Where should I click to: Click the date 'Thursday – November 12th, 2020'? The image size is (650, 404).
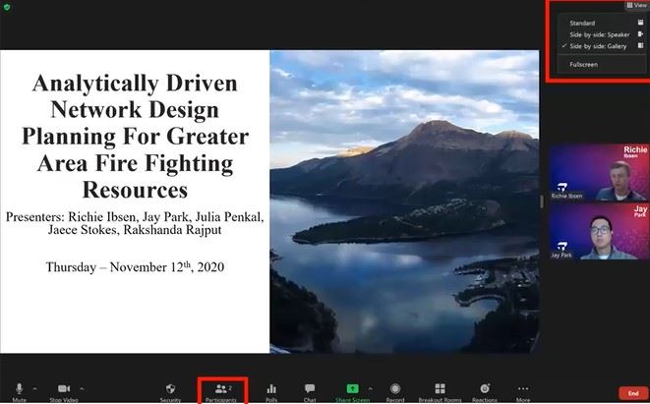(x=135, y=266)
